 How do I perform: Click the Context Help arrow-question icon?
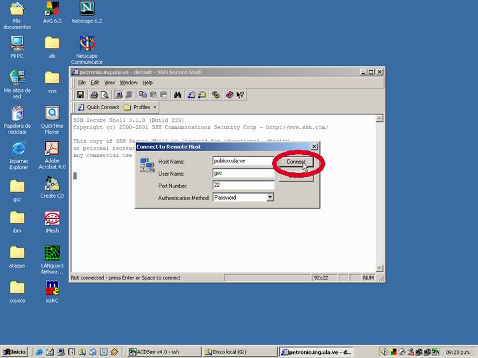point(240,95)
